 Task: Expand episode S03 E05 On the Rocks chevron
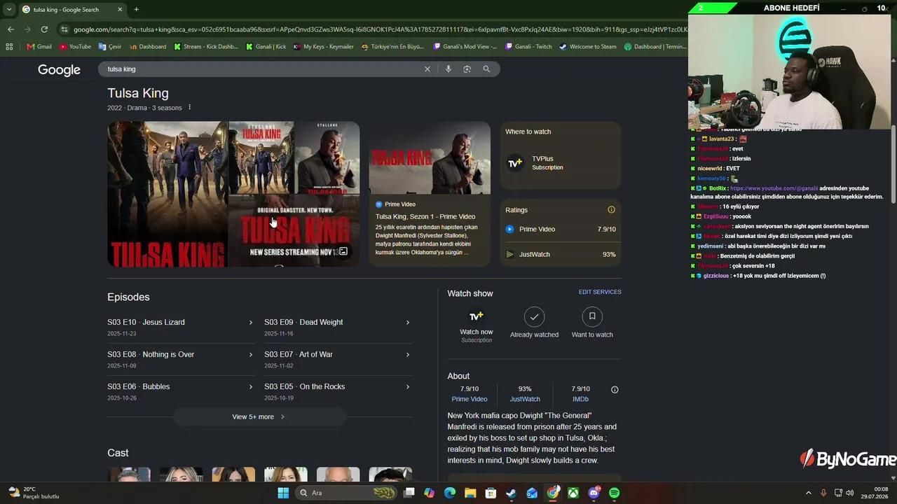(x=407, y=387)
